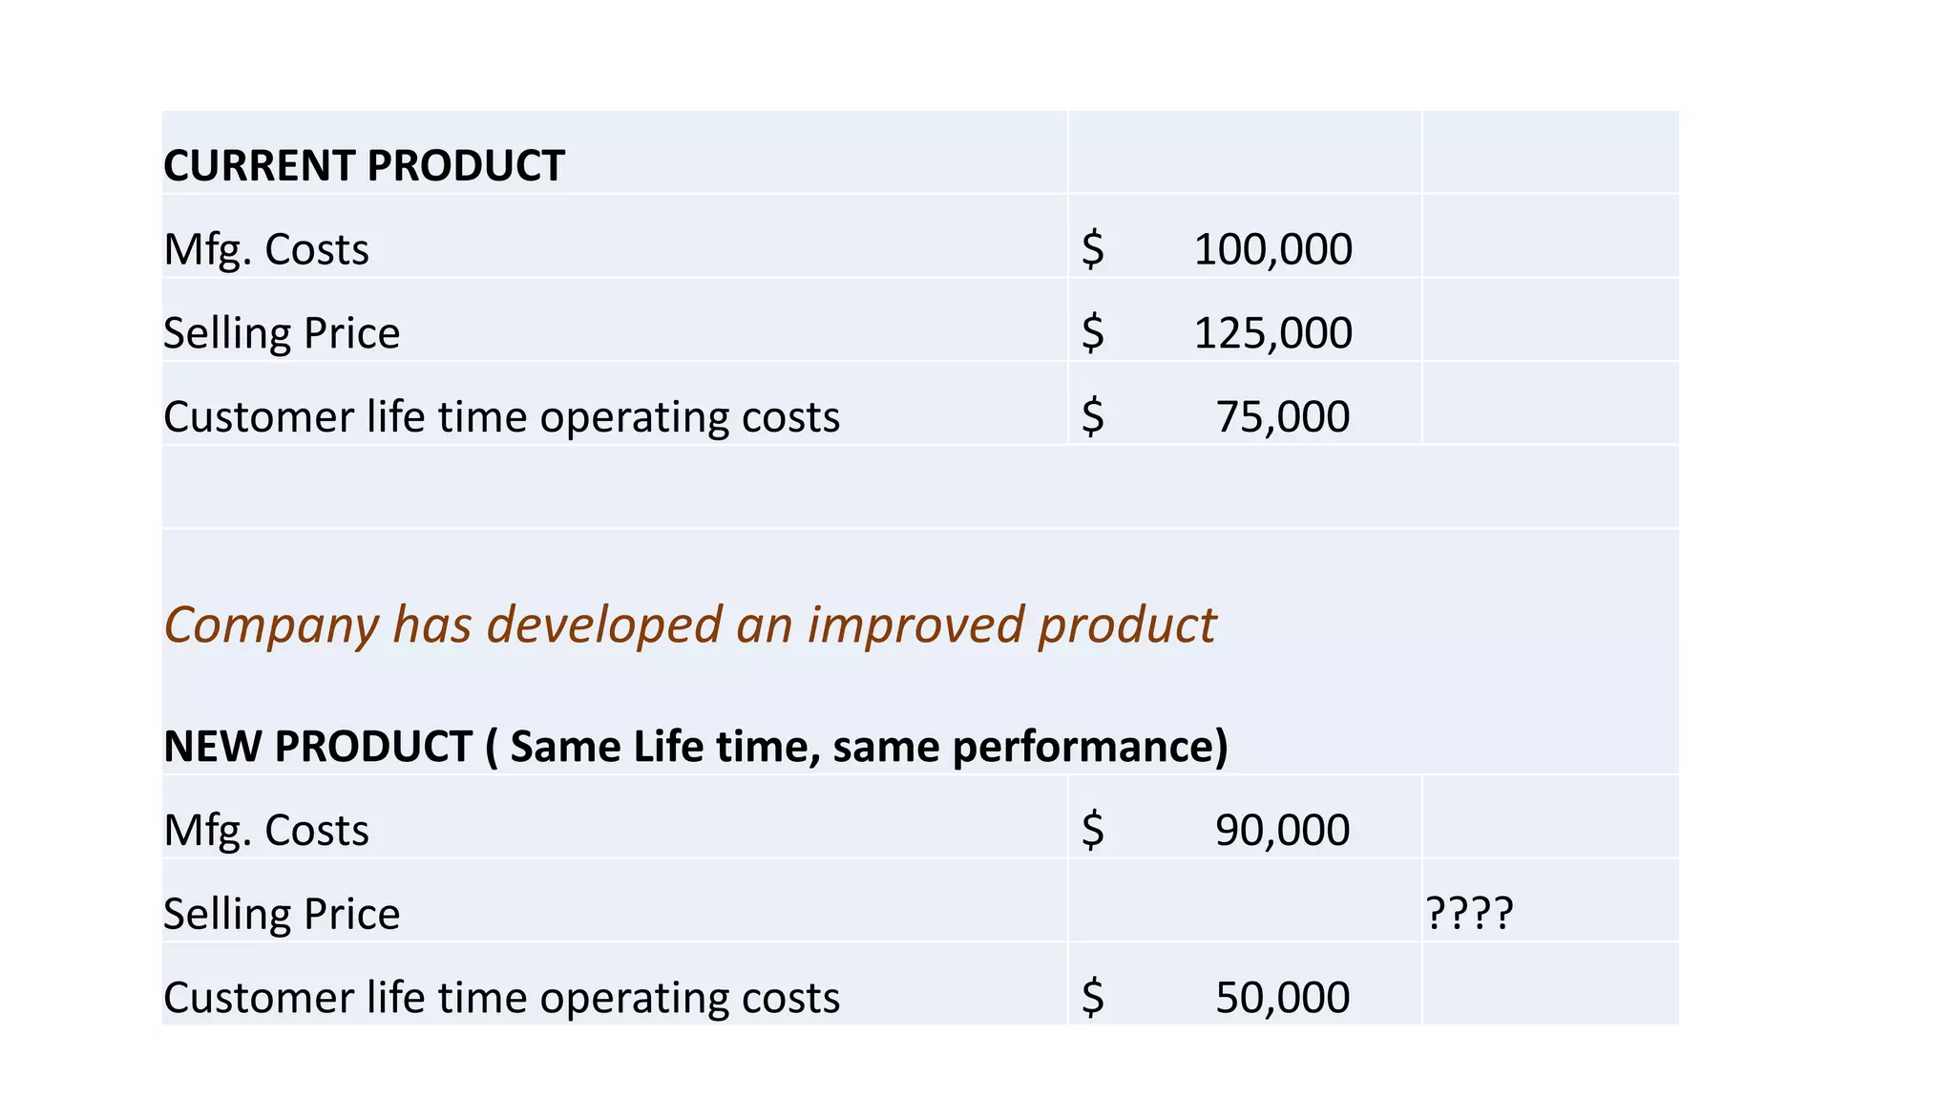Click the italic improved product sentence

point(690,625)
